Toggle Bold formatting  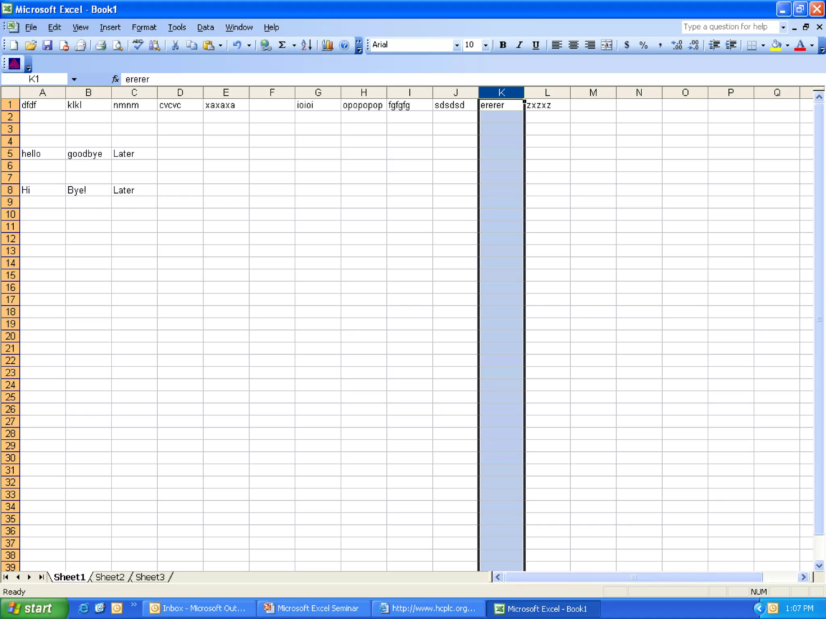[503, 45]
